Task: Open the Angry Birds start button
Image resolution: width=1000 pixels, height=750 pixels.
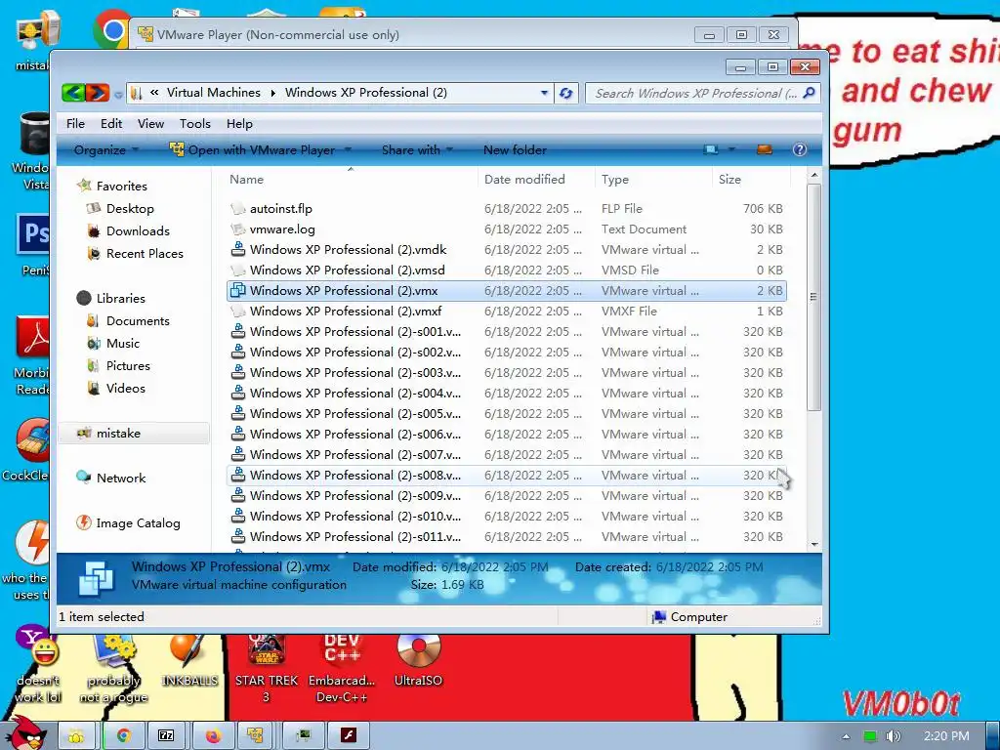Action: click(26, 733)
